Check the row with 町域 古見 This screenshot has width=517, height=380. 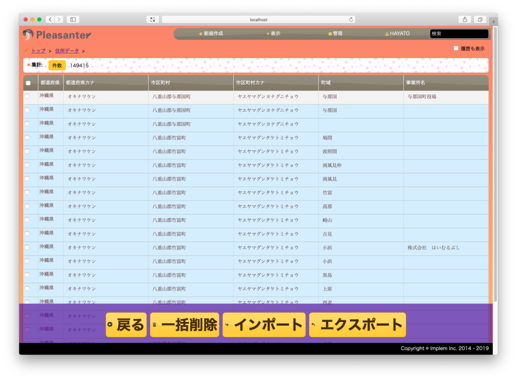27,234
